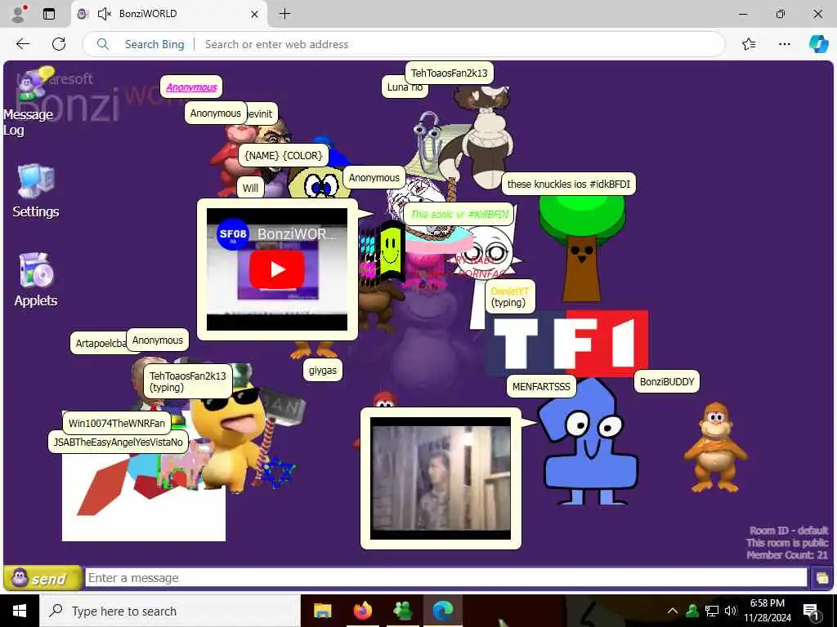
Task: Open the browser Settings and more menu
Action: pyautogui.click(x=784, y=44)
